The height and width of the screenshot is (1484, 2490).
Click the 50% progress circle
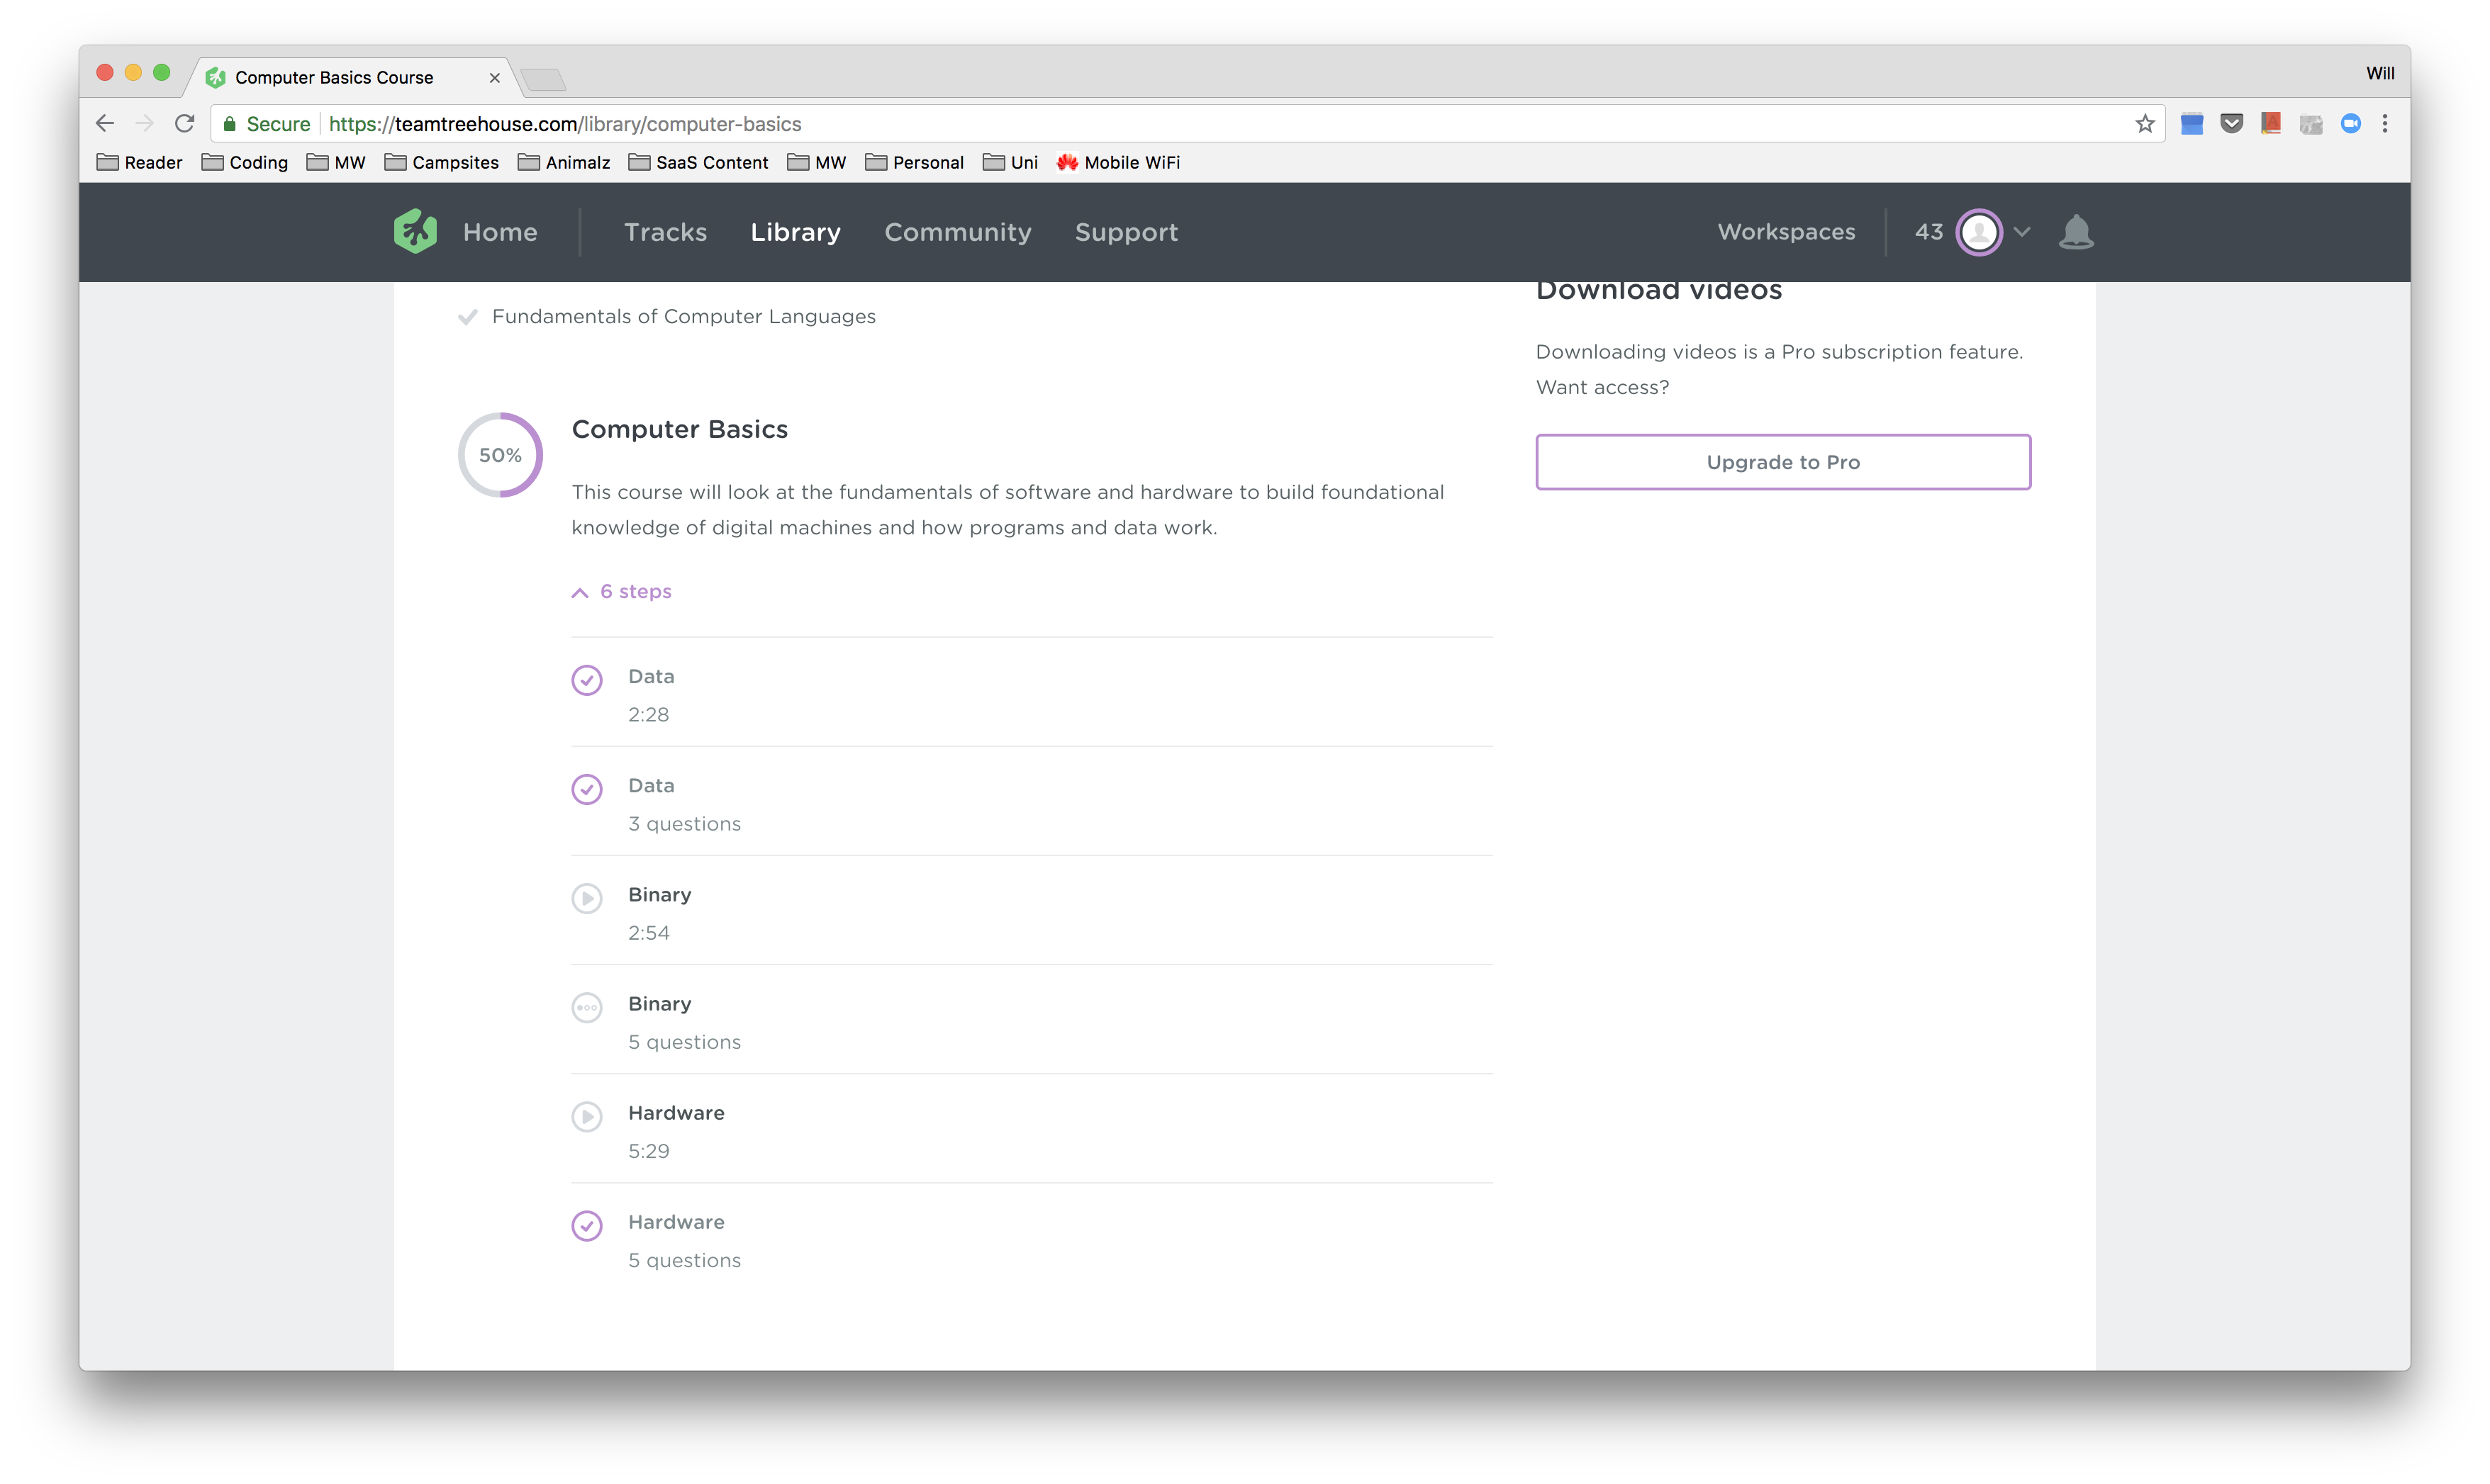pyautogui.click(x=501, y=455)
